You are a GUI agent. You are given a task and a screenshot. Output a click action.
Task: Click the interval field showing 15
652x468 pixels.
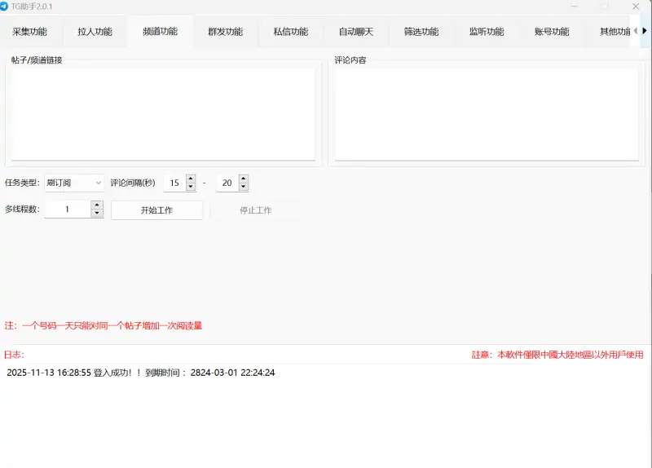point(174,183)
